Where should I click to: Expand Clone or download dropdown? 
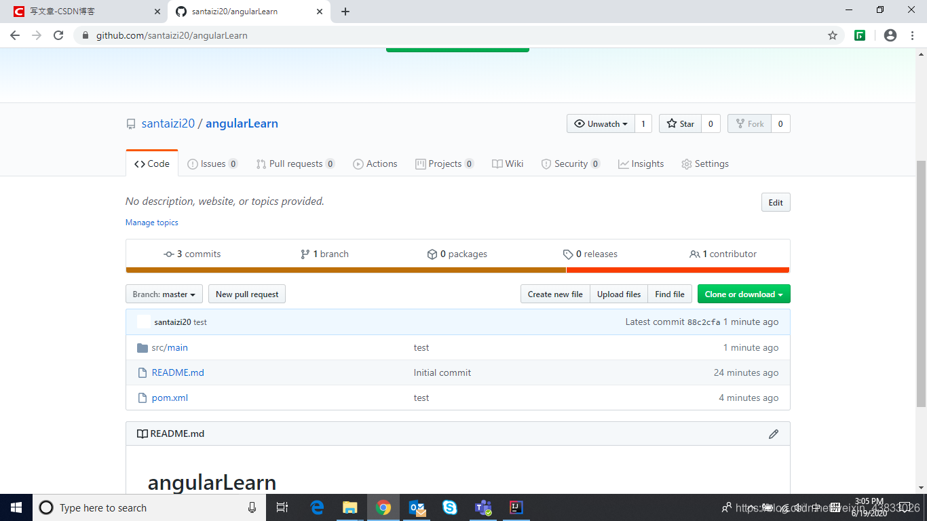click(744, 294)
